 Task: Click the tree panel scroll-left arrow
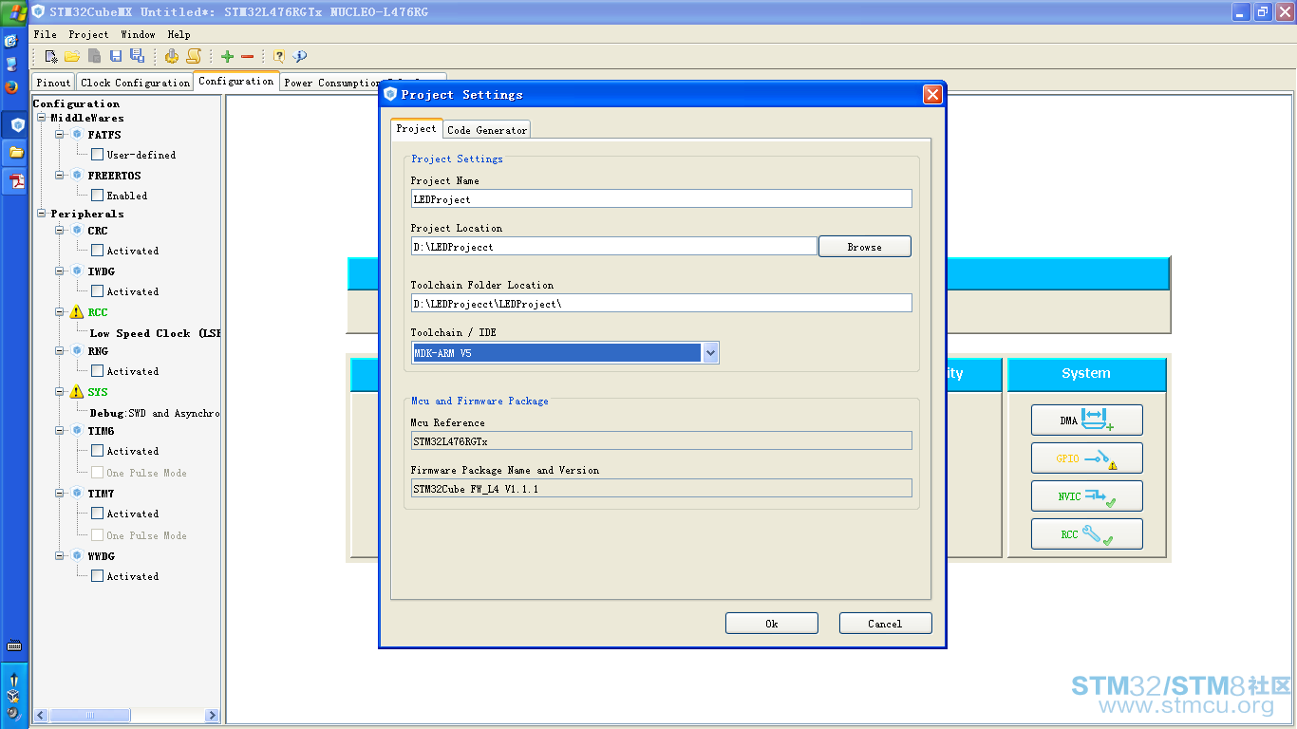point(41,716)
